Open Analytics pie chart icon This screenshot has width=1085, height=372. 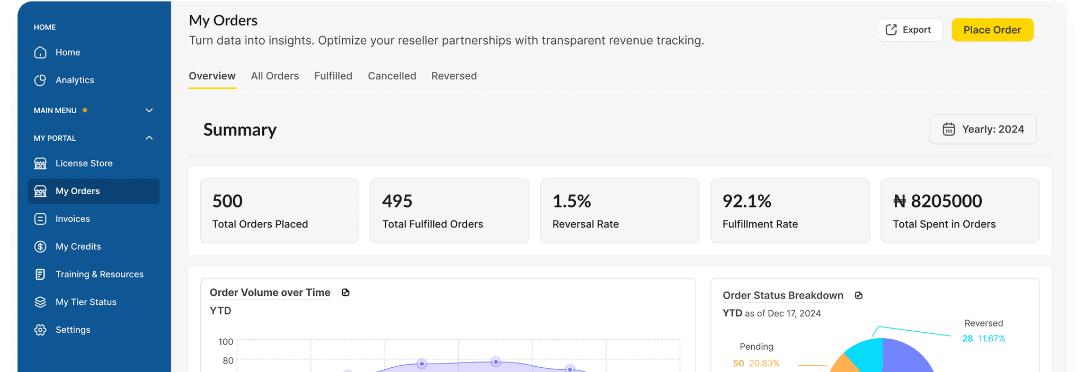click(40, 80)
